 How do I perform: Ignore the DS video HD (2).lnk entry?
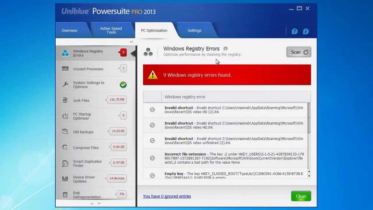click(x=152, y=110)
